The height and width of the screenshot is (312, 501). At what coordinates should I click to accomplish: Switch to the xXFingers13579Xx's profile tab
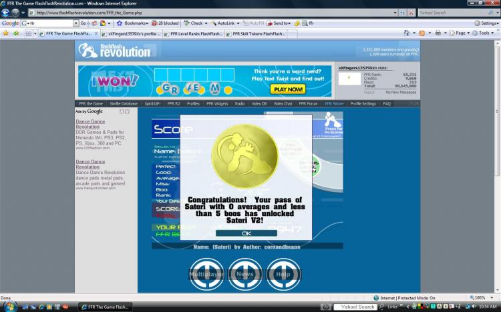[132, 34]
